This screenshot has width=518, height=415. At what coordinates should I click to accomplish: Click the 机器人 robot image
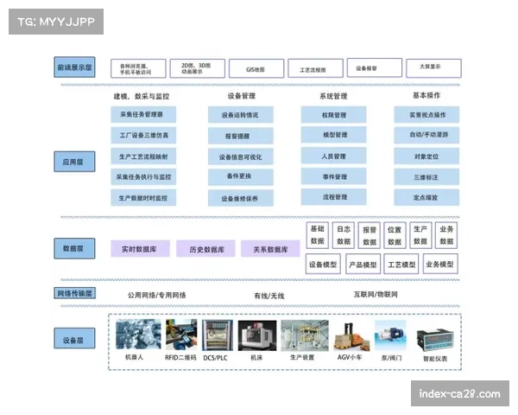(138, 334)
